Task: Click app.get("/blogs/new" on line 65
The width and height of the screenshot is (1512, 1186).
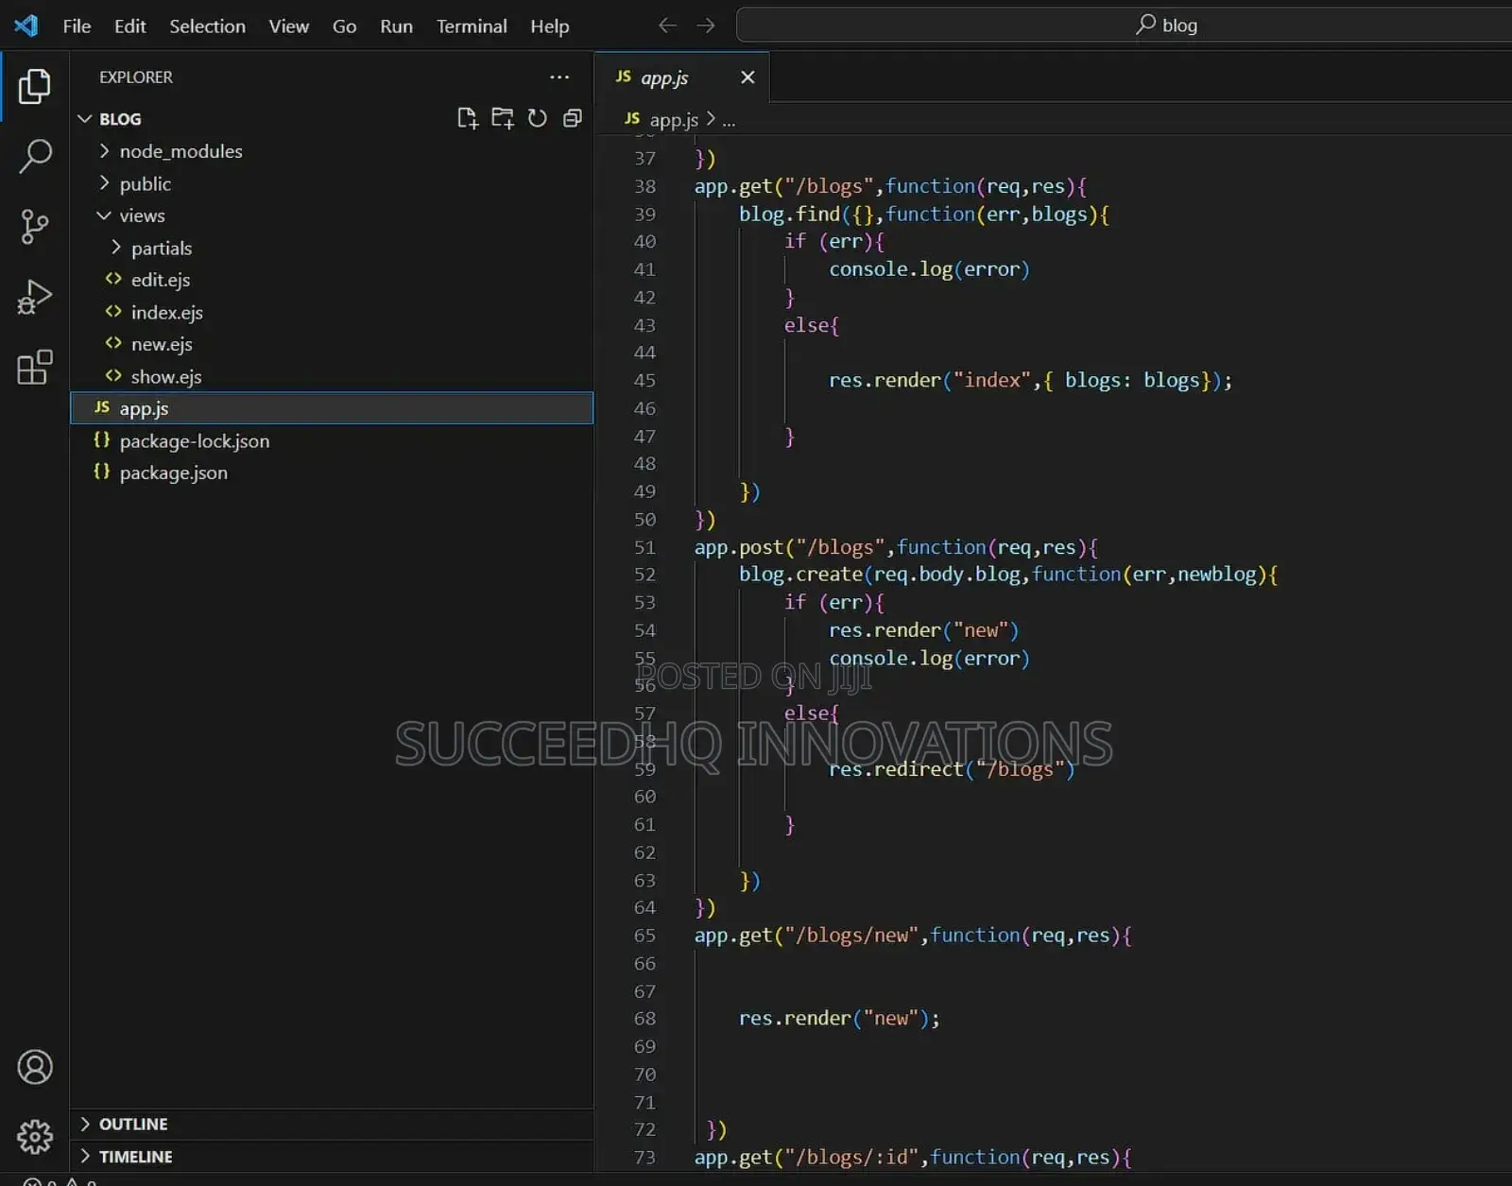Action: coord(913,936)
